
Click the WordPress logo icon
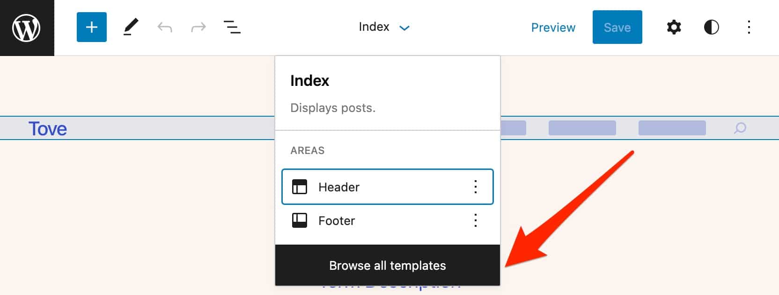pos(27,28)
